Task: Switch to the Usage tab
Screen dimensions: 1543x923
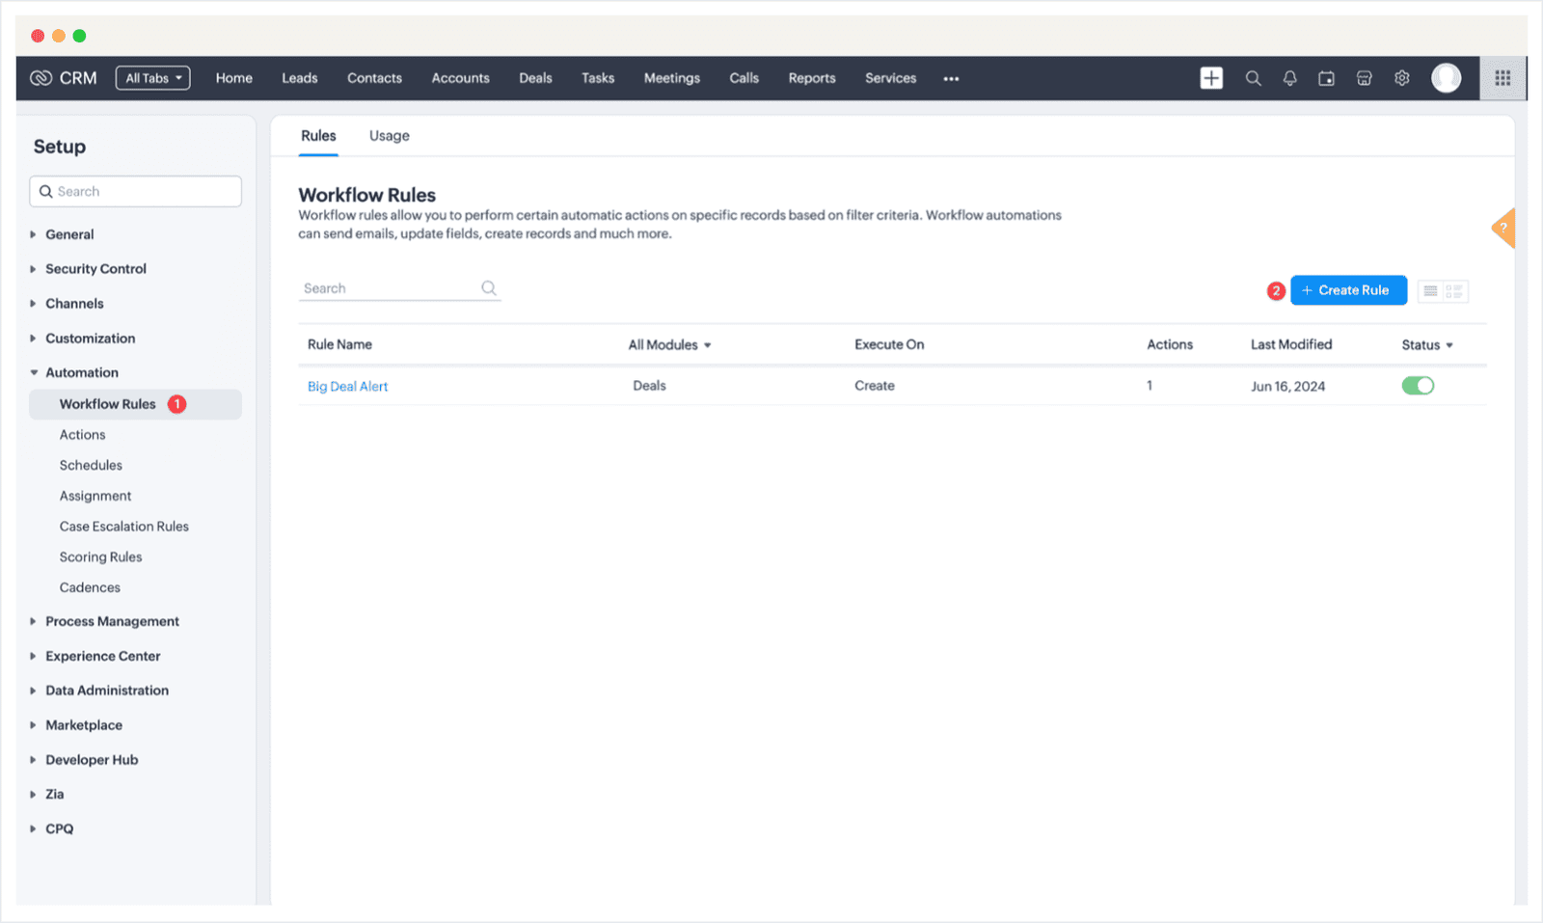Action: click(x=390, y=136)
